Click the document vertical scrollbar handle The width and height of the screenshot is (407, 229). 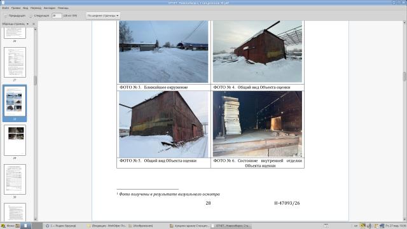(404, 76)
